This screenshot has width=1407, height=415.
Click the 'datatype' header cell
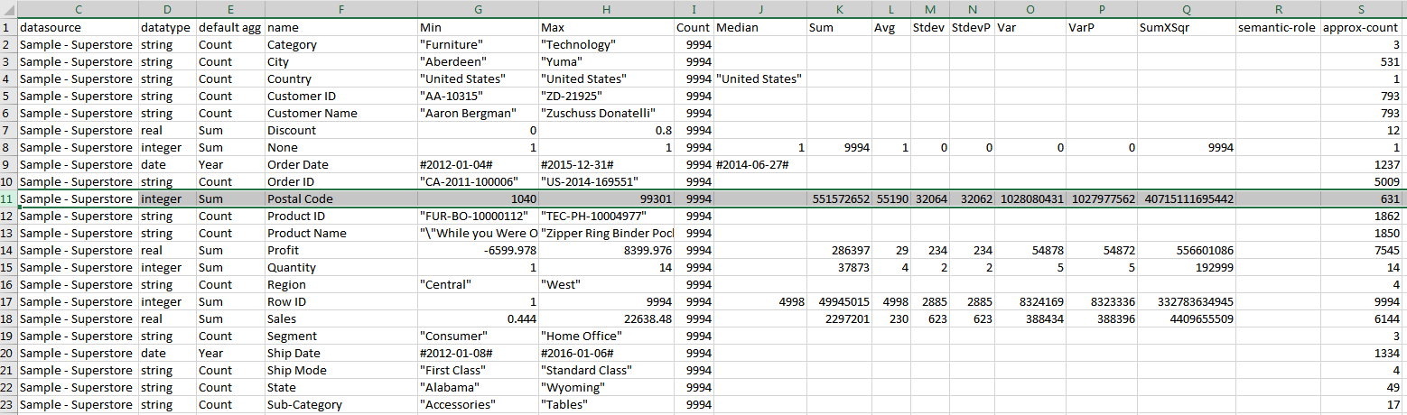pyautogui.click(x=167, y=27)
